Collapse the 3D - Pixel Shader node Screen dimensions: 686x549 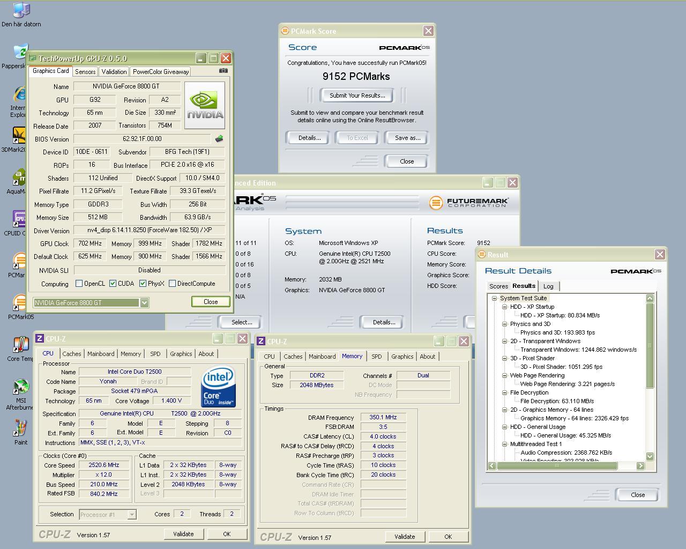pyautogui.click(x=505, y=358)
